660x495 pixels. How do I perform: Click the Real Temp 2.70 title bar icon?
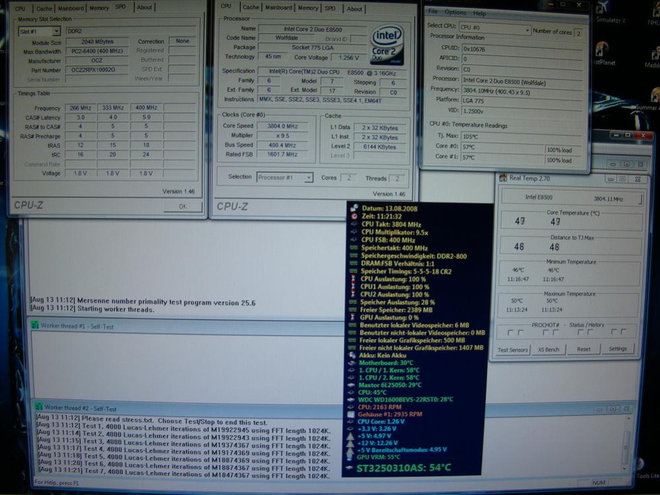click(x=503, y=178)
